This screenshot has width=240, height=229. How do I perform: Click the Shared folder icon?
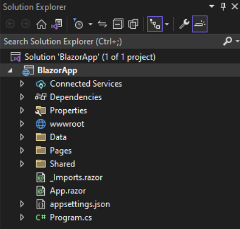(x=40, y=164)
